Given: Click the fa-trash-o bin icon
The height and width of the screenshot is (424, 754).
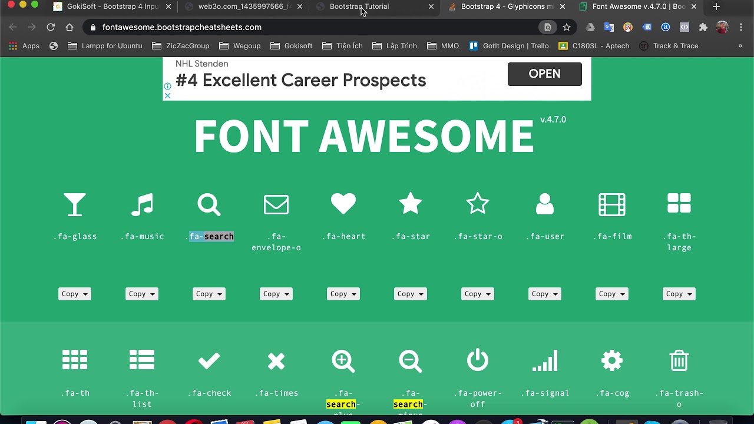Looking at the screenshot, I should [679, 360].
